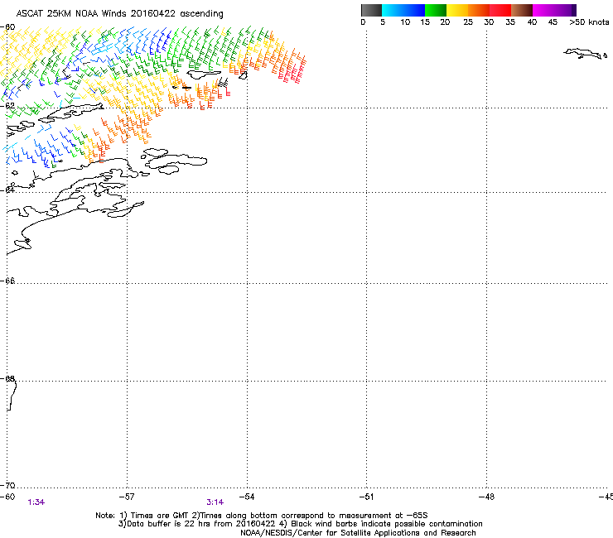The image size is (613, 538).
Task: Click the '-51' longitude axis label
Action: pos(366,497)
